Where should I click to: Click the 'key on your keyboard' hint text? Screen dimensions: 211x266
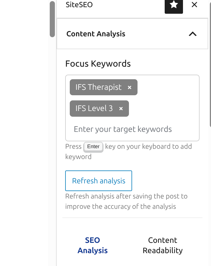[148, 147]
